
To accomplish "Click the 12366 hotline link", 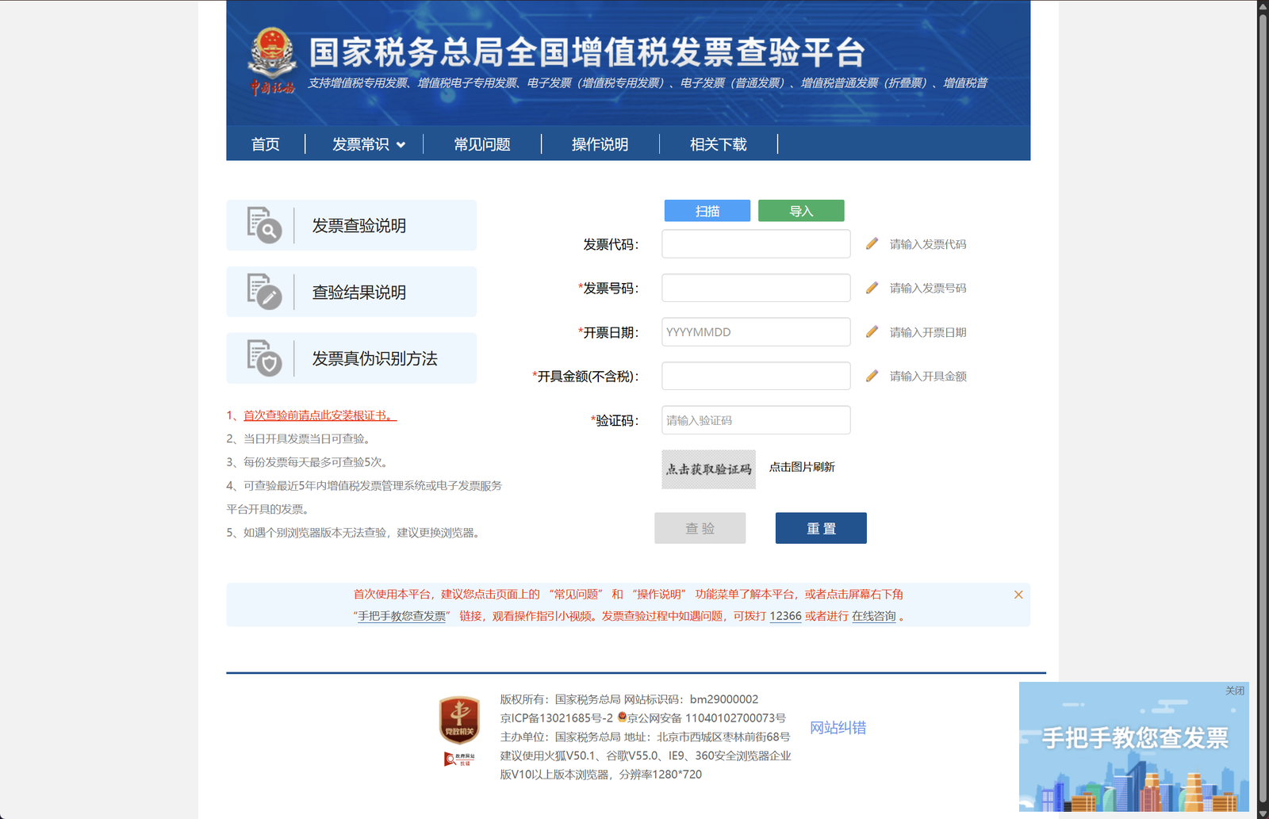I will 786,616.
